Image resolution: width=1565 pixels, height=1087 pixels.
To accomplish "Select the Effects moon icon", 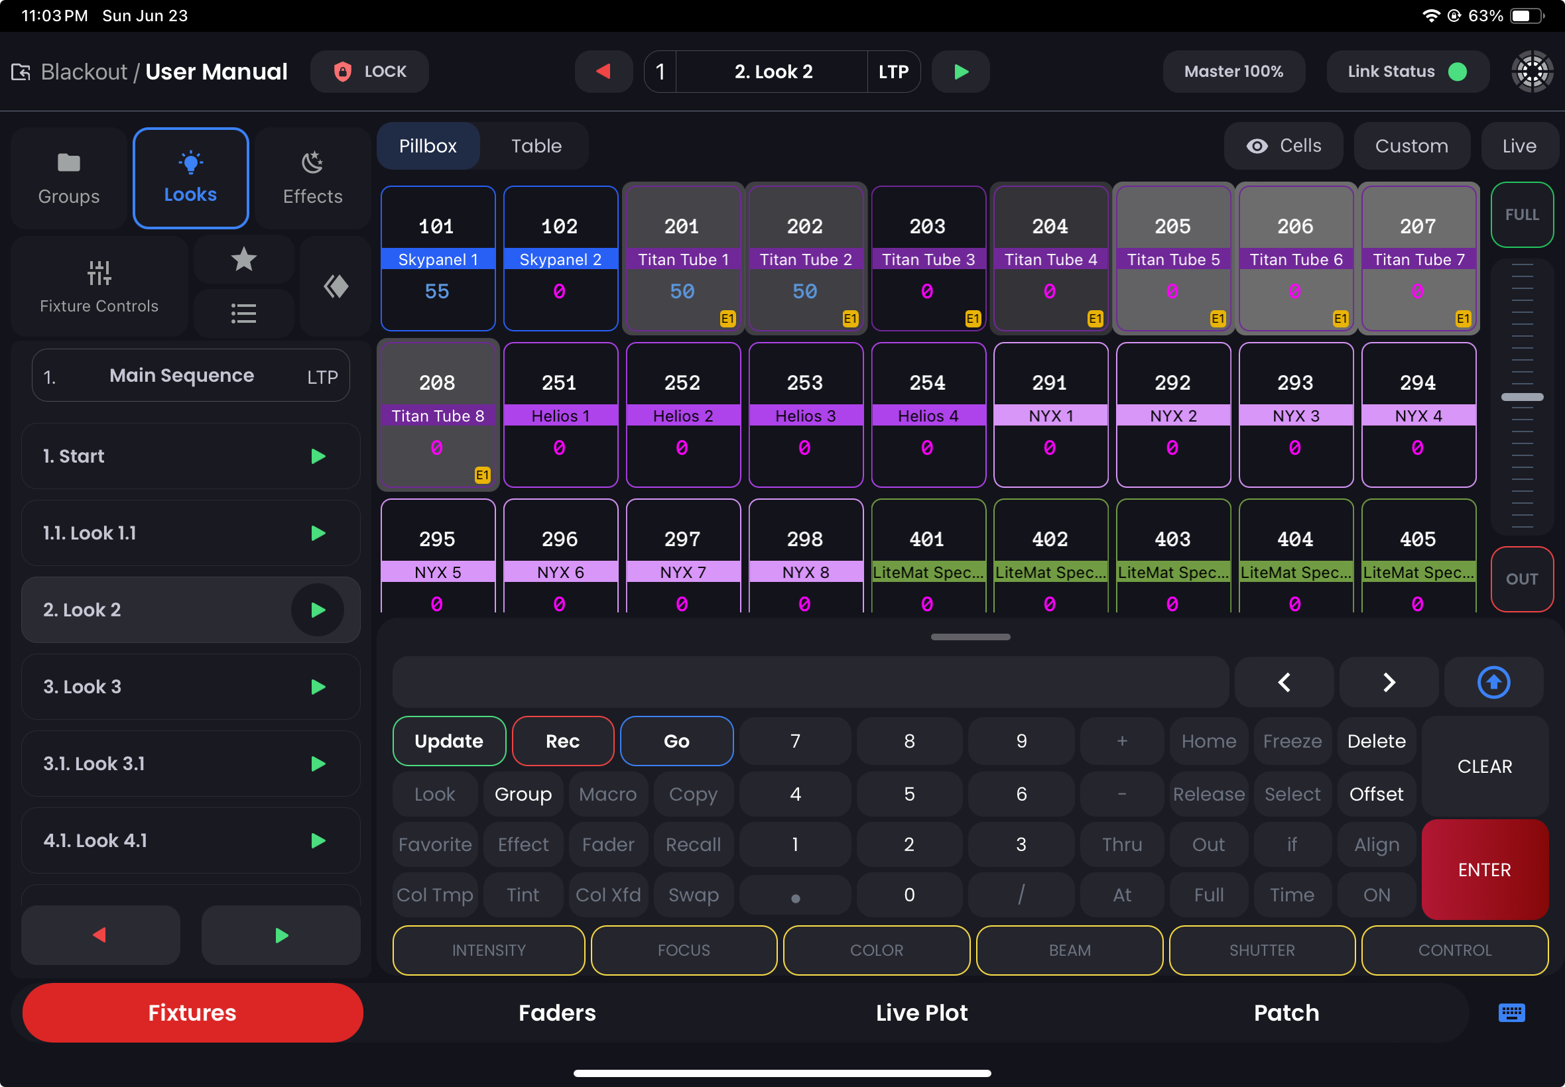I will click(312, 164).
